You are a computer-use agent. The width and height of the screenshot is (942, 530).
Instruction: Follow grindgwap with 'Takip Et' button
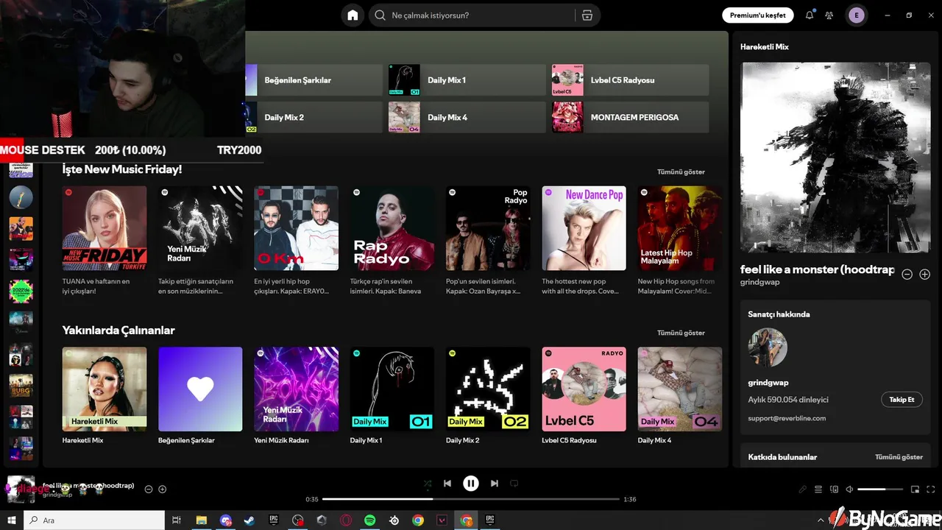click(902, 400)
